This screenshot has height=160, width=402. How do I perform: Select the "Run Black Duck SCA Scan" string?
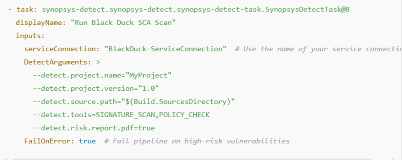coord(123,23)
